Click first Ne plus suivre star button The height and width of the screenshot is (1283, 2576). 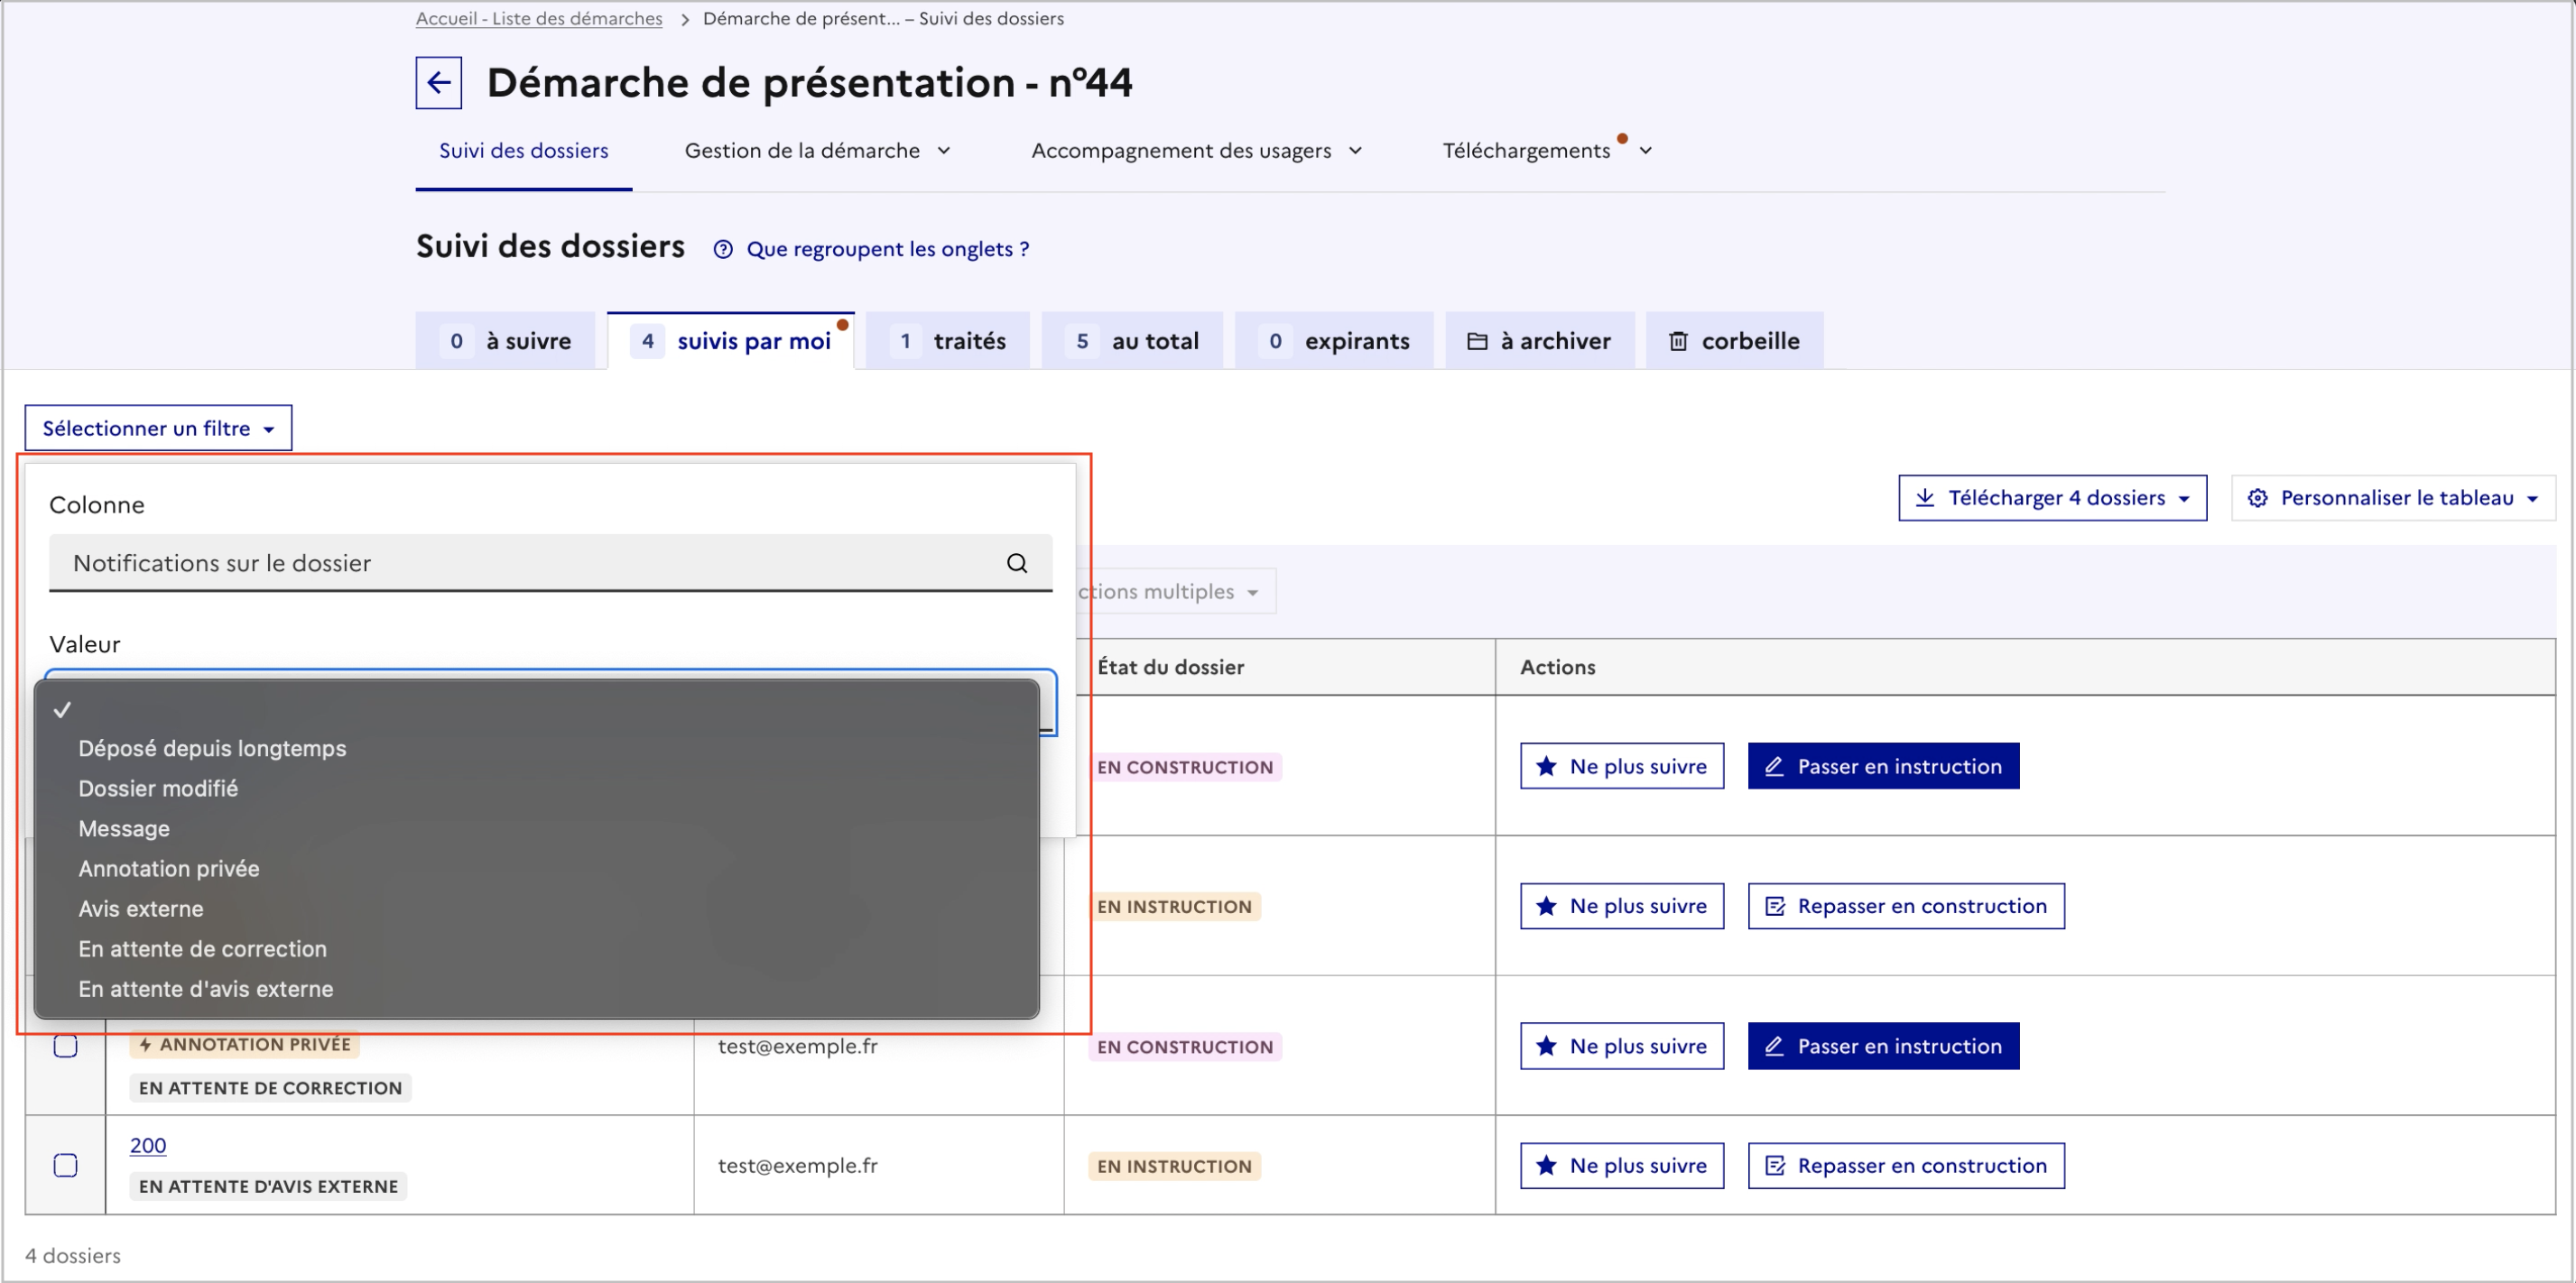(x=1621, y=766)
